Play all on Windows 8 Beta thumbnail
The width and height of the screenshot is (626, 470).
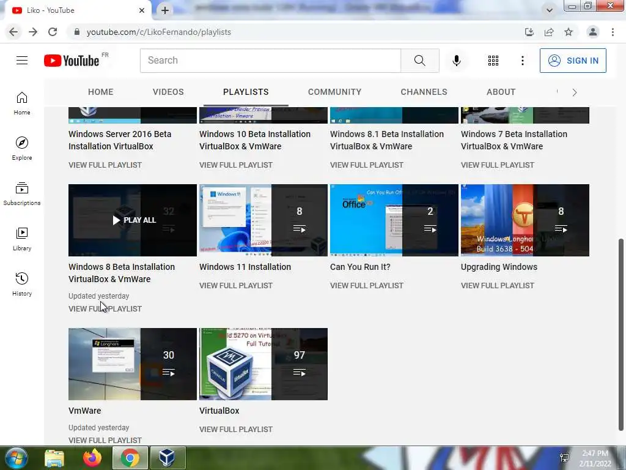(x=133, y=220)
